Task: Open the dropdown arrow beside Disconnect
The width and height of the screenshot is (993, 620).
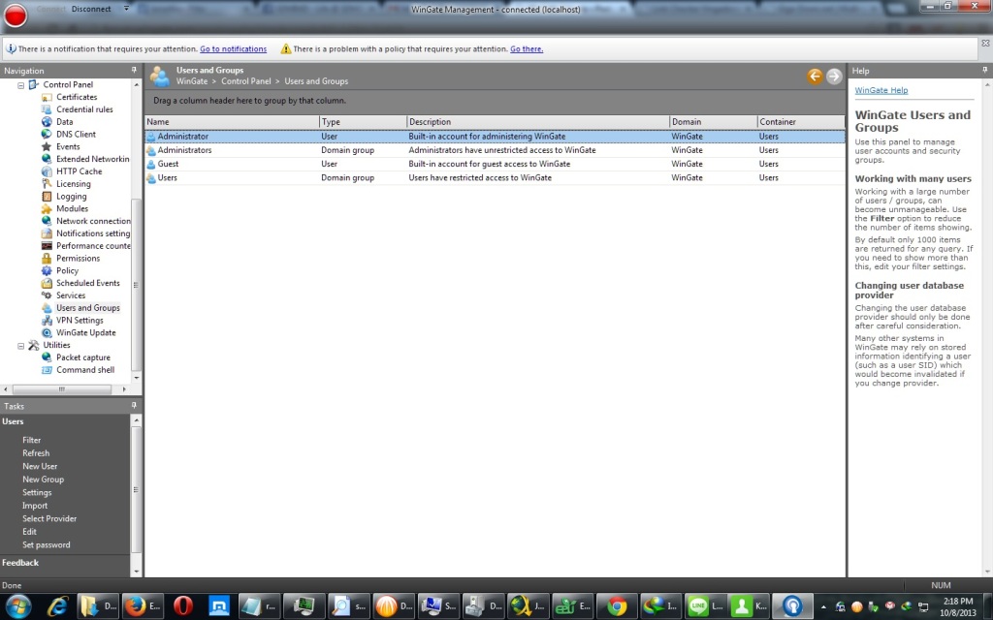Action: 126,9
